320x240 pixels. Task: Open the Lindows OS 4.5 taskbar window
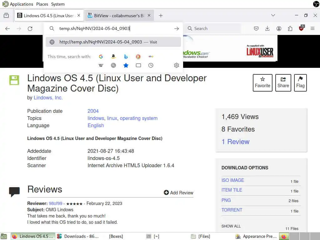pos(33,236)
